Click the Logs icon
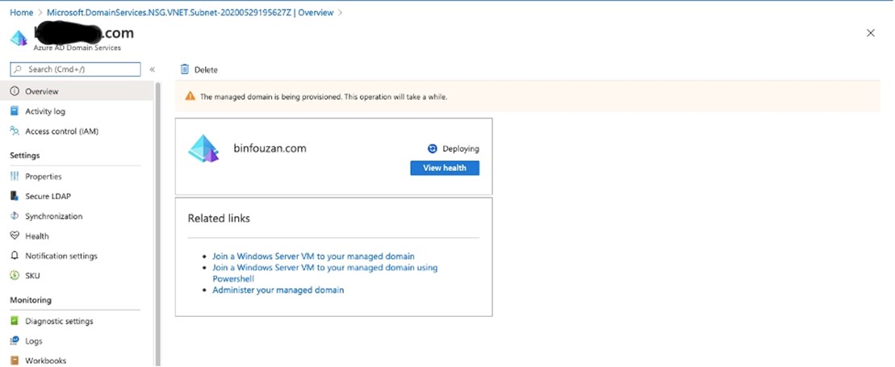895x367 pixels. coord(15,340)
